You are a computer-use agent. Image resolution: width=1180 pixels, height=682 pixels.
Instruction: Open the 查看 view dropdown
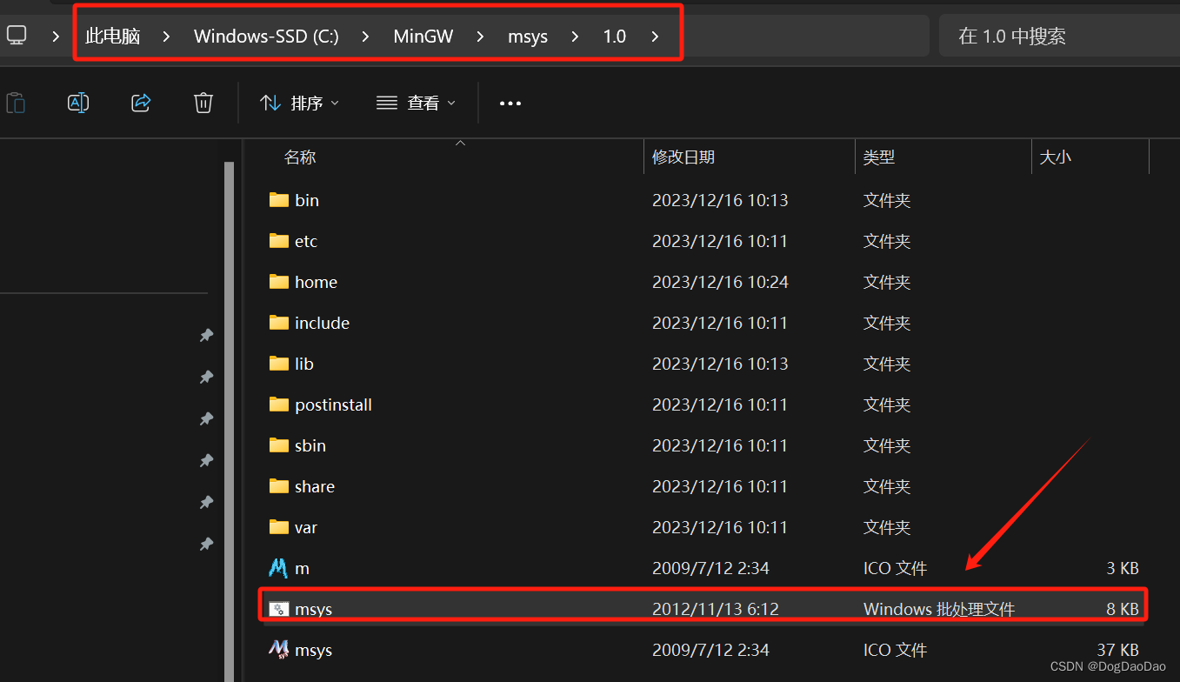tap(416, 103)
